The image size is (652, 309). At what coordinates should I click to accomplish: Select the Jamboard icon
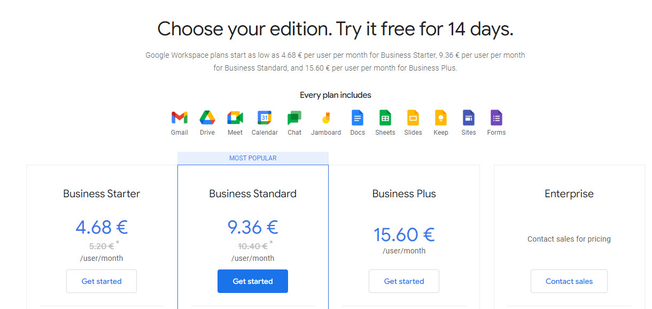[326, 118]
